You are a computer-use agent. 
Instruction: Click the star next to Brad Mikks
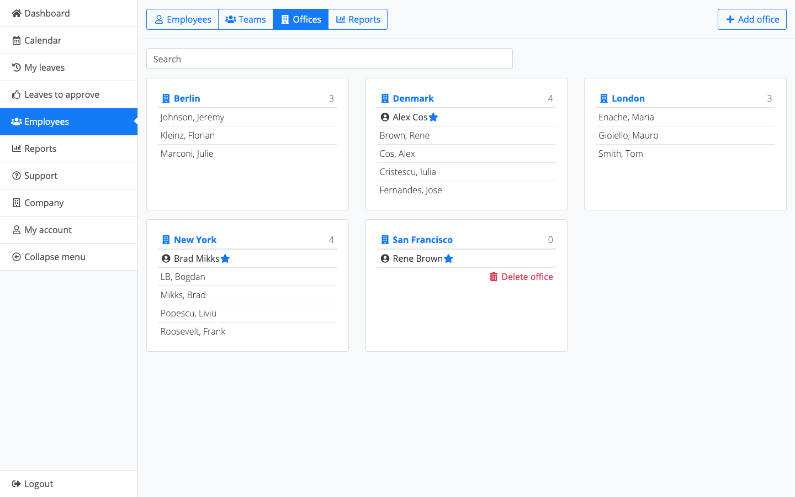point(225,258)
